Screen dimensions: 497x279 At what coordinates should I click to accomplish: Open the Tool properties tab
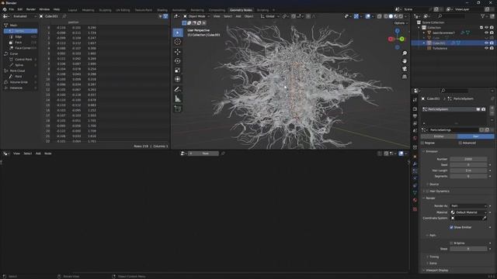(415, 100)
